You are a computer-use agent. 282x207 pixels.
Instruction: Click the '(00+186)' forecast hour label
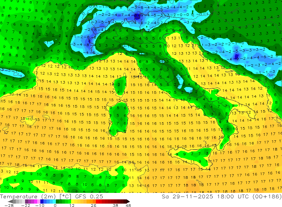[x=267, y=196]
